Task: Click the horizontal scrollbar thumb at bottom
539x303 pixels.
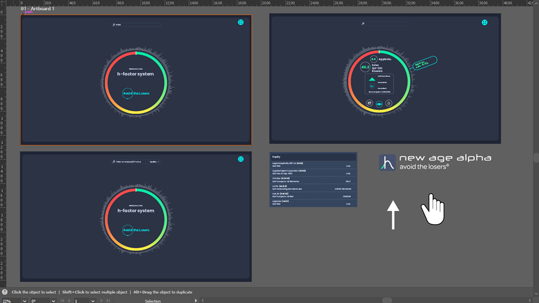Action: pyautogui.click(x=387, y=300)
